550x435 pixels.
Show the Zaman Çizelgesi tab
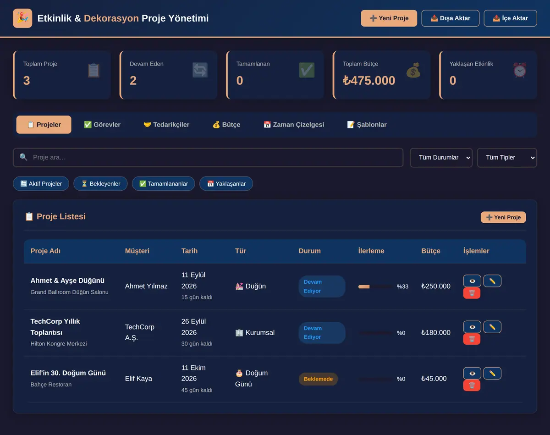point(294,125)
